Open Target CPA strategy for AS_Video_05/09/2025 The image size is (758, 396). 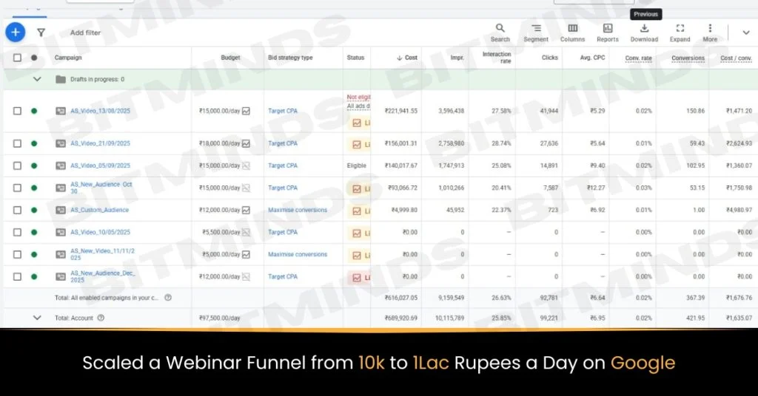[x=283, y=165]
